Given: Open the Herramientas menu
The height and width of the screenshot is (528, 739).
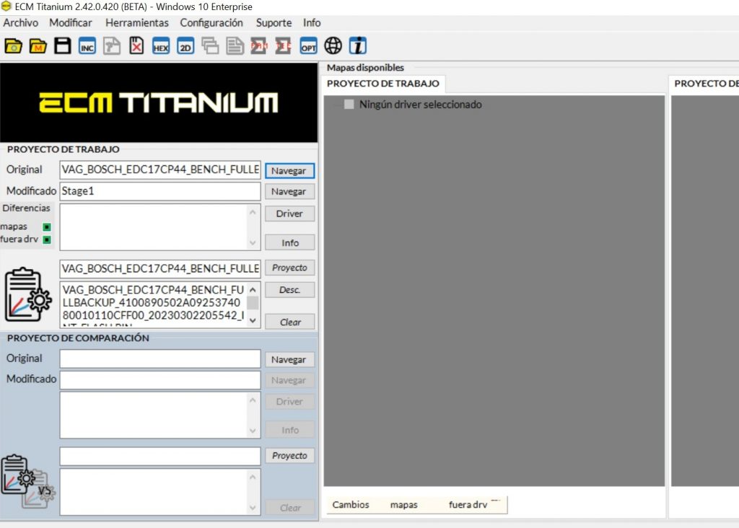Looking at the screenshot, I should click(x=137, y=23).
